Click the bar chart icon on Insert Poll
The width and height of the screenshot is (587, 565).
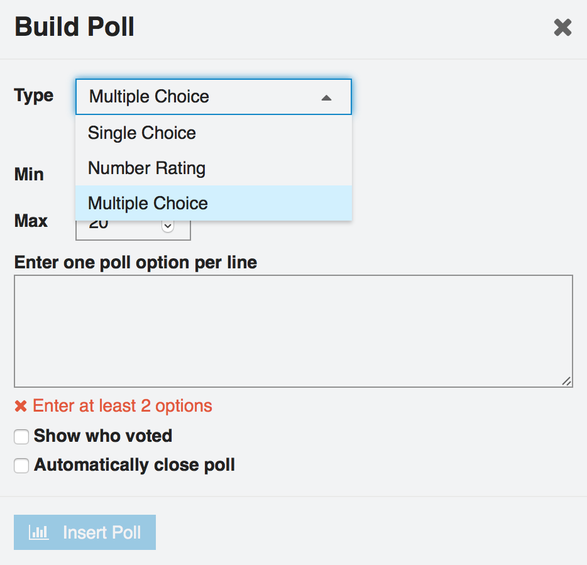click(x=39, y=533)
